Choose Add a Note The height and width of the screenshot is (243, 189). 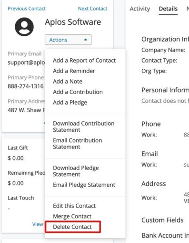click(x=68, y=82)
